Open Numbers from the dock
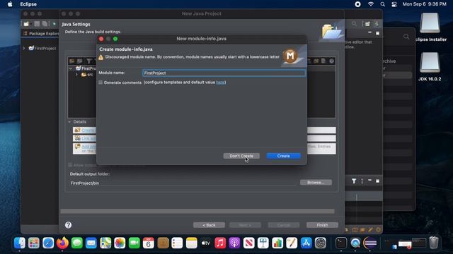 pos(277,243)
